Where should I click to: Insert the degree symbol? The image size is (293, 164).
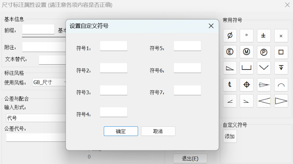tap(247, 35)
